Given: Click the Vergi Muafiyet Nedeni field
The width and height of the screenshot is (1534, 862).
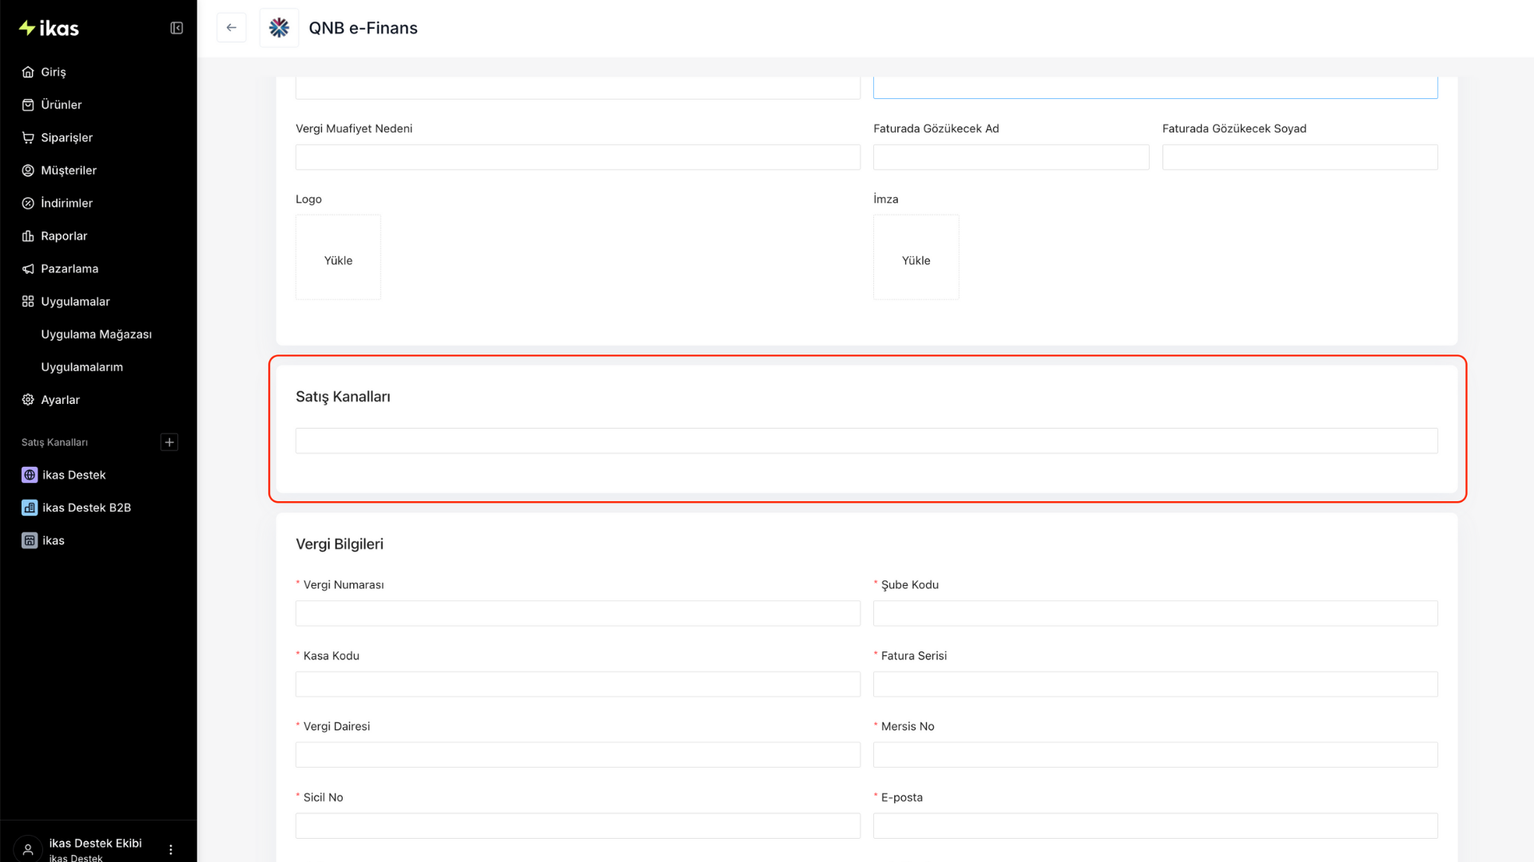Looking at the screenshot, I should [578, 157].
